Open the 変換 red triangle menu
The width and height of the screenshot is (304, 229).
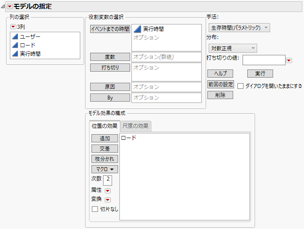tap(108, 199)
